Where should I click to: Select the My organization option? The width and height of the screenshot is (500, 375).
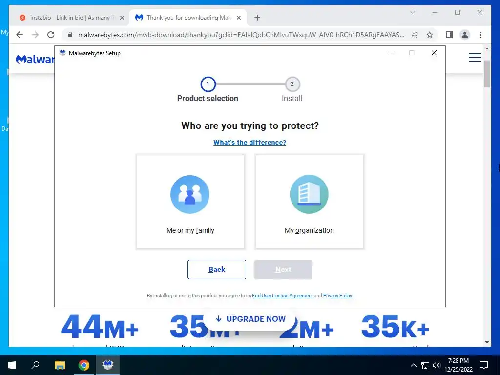click(x=309, y=202)
